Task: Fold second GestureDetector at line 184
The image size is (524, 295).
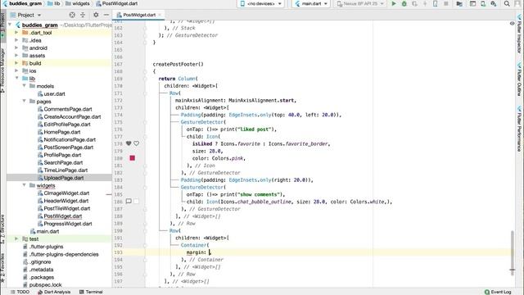Action: (145, 187)
